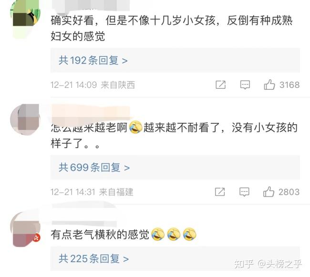The height and width of the screenshot is (277, 310).
Task: Open the reply bubble icon for the 福建 comment
Action: pos(244,192)
